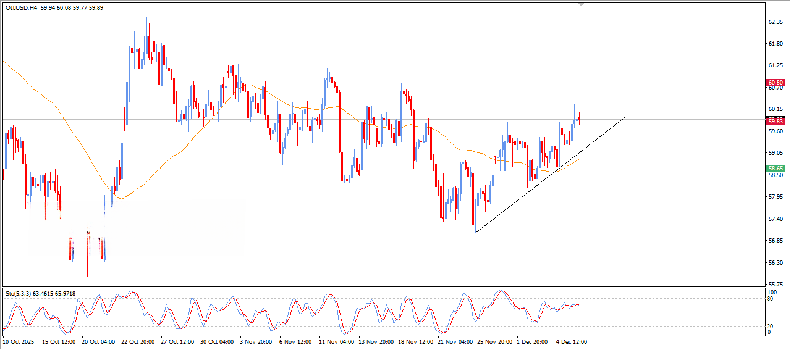Click the 20 level on stochastic scale
The width and height of the screenshot is (791, 350).
click(x=770, y=326)
